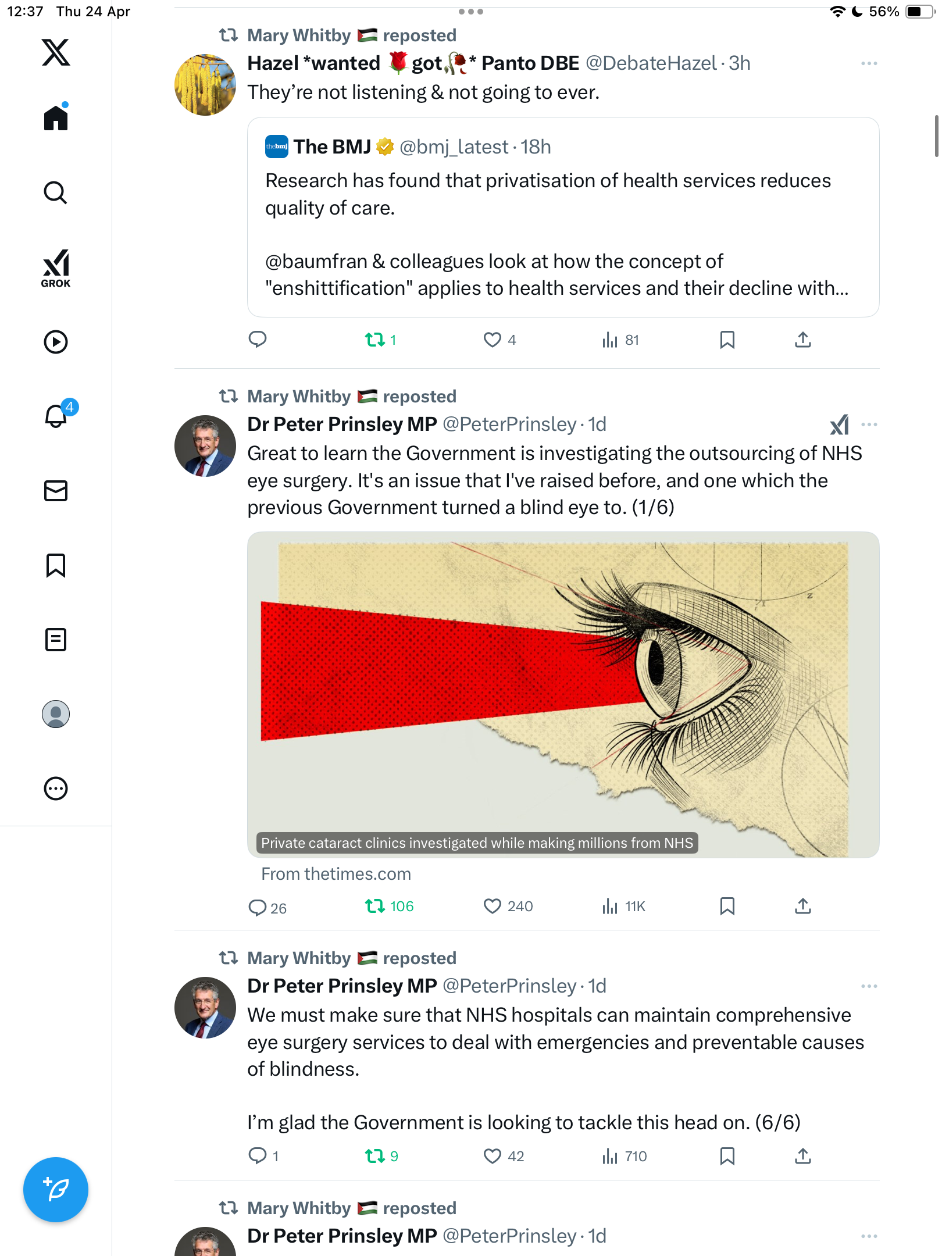The width and height of the screenshot is (942, 1256).
Task: Open the notifications bell
Action: [x=57, y=415]
